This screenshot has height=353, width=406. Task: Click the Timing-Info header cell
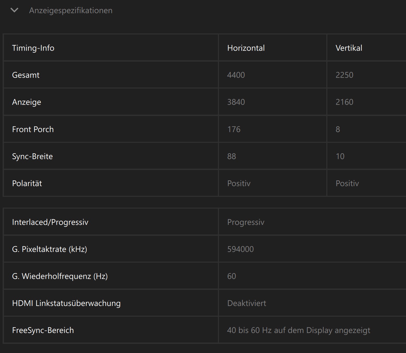33,48
